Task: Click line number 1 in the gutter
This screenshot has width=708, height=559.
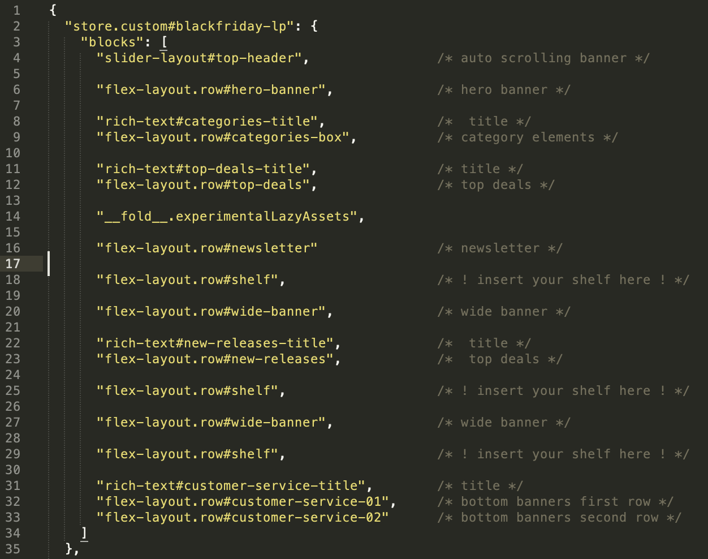Action: [16, 10]
